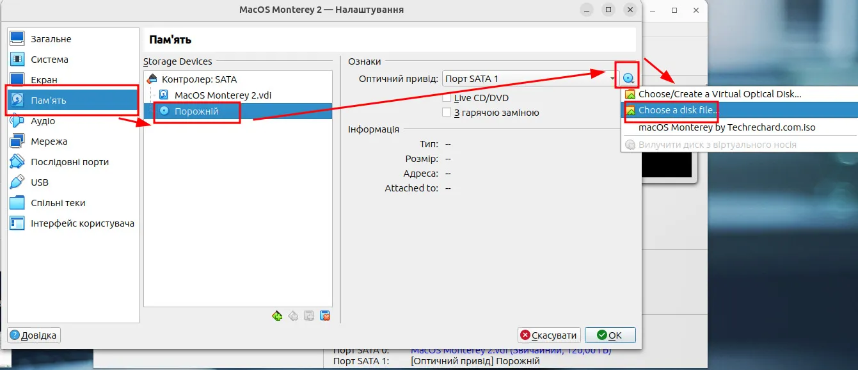The height and width of the screenshot is (370, 858).
Task: Click the Тип: info label
Action: [429, 144]
